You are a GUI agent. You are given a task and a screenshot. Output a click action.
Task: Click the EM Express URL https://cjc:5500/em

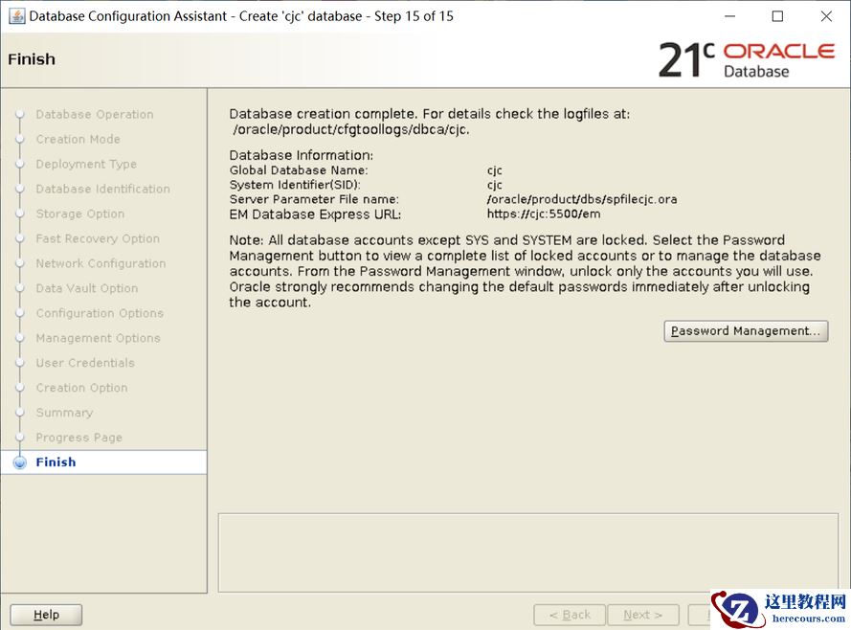point(544,214)
